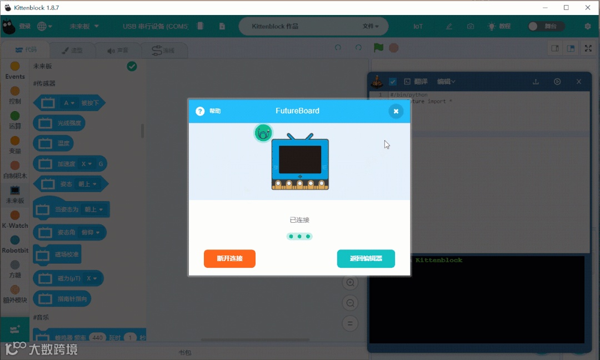The height and width of the screenshot is (360, 600).
Task: Click the undo arrow icon
Action: click(338, 48)
